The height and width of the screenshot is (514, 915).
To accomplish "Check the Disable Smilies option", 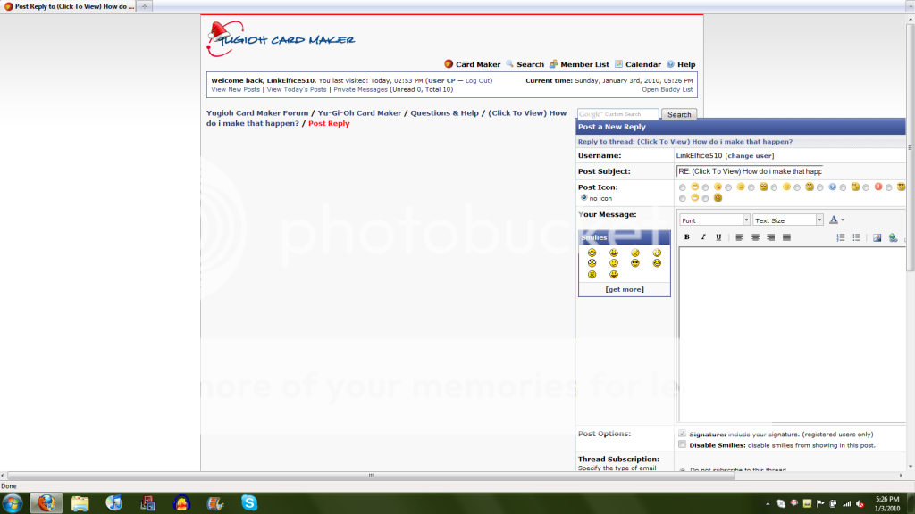I will pos(683,444).
